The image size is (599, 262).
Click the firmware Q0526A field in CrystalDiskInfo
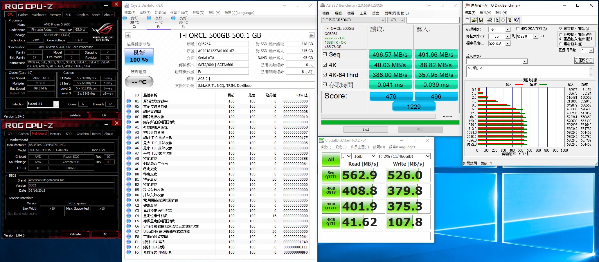223,44
